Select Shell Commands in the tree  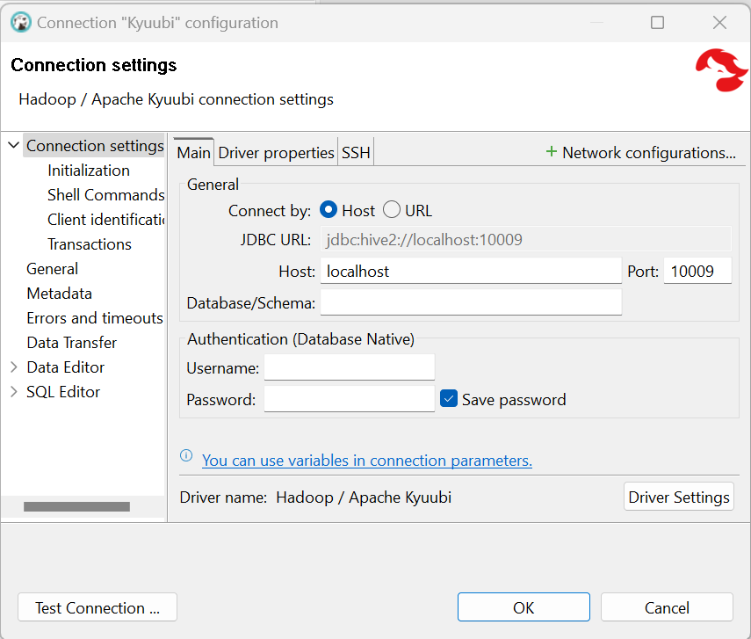tap(105, 194)
